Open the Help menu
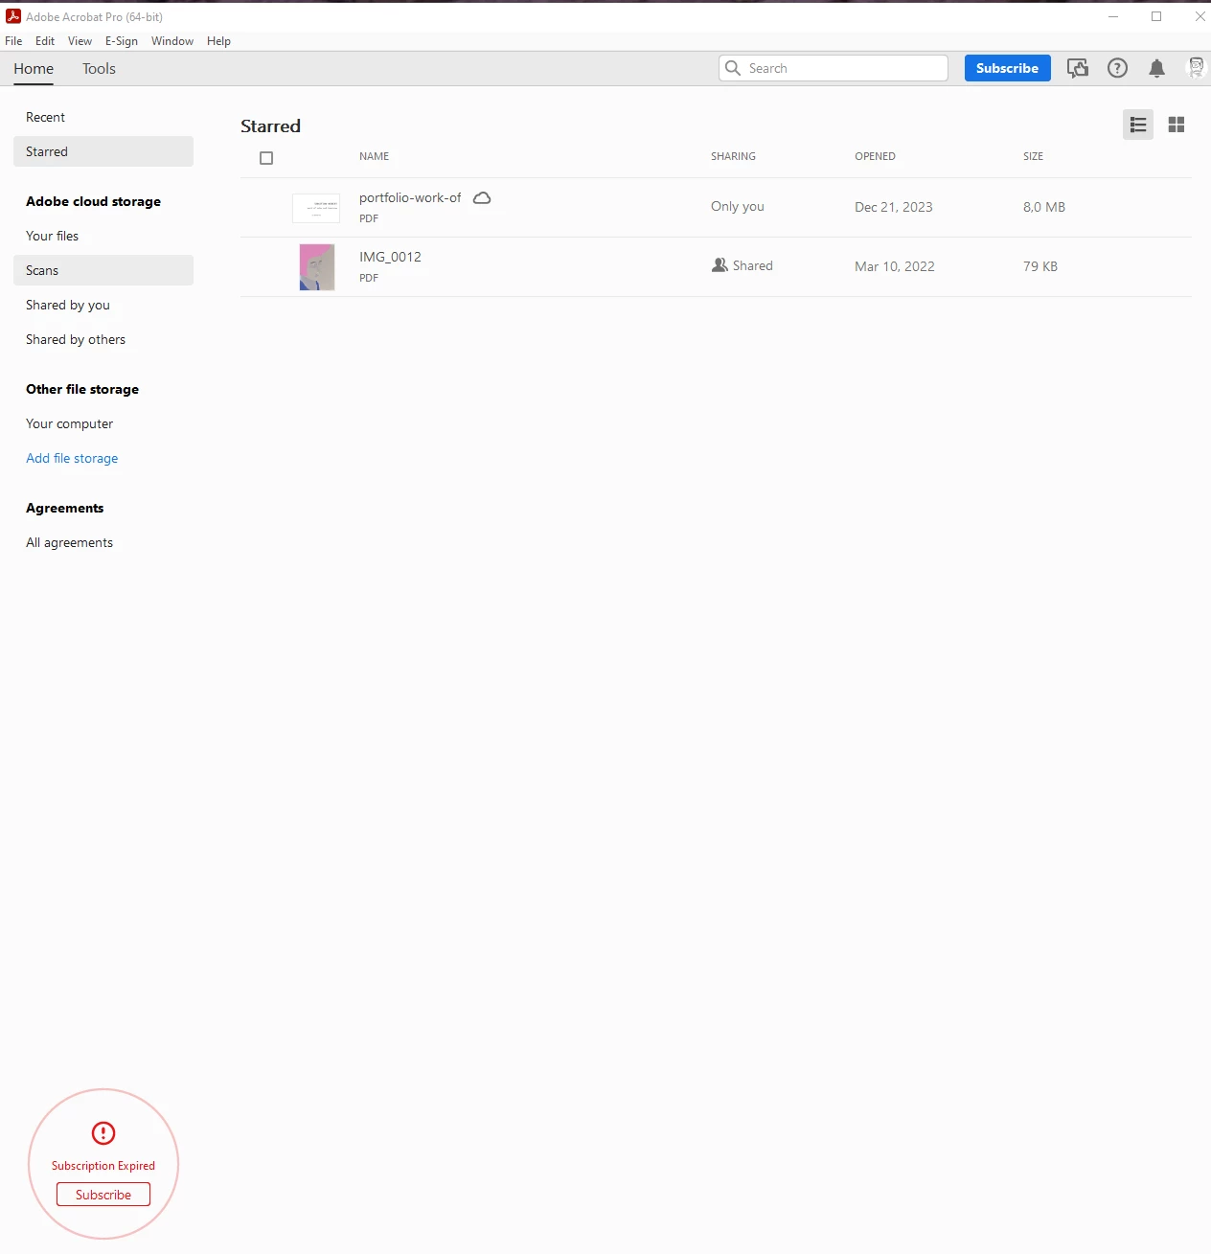Image resolution: width=1211 pixels, height=1254 pixels. coord(218,41)
